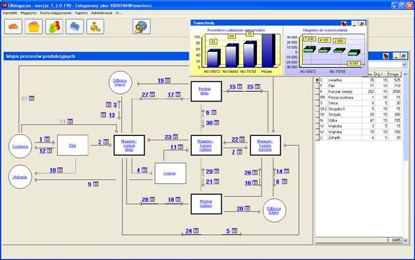Click process step number 23 link
This screenshot has height=260, width=415.
pos(168,137)
